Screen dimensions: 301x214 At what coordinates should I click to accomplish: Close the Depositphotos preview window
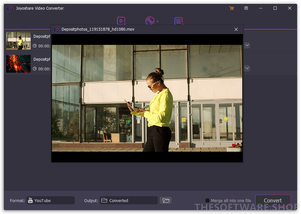pyautogui.click(x=236, y=29)
